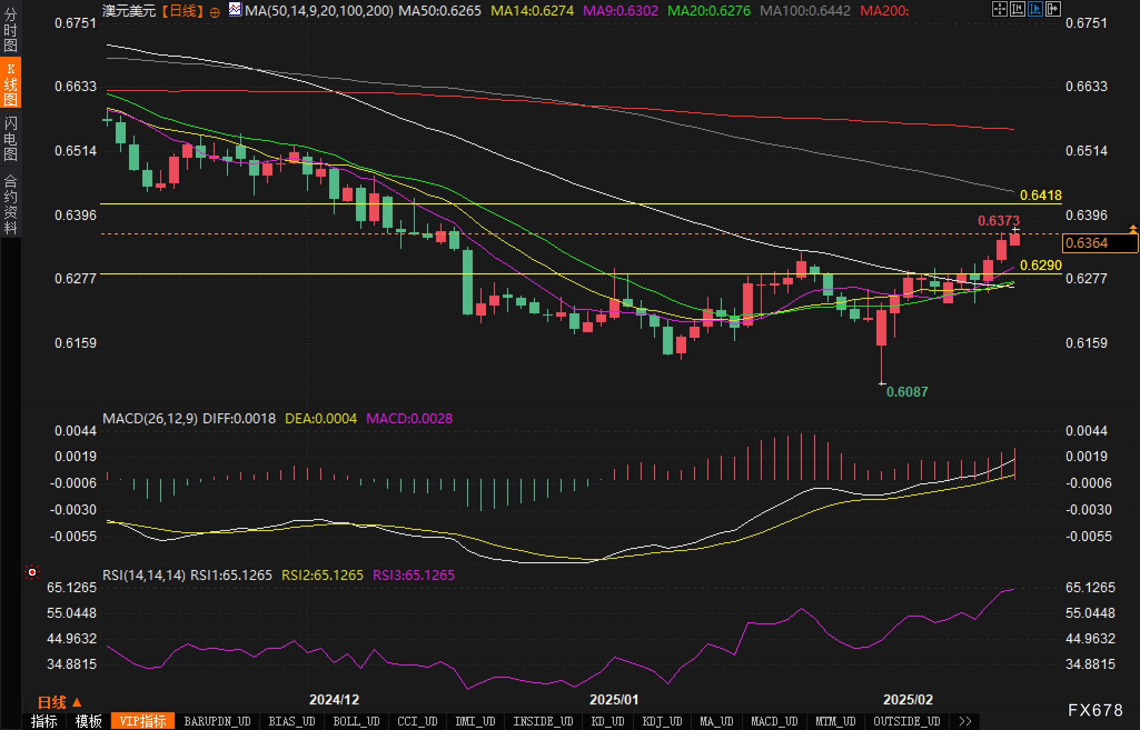Image resolution: width=1140 pixels, height=730 pixels.
Task: Click the red sun marker beside RSI panel
Action: coord(32,572)
